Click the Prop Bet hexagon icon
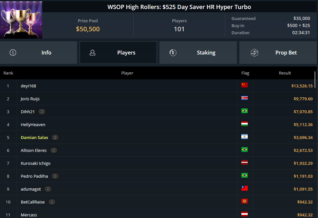Viewport: 318px width, 218px height. tap(255, 53)
